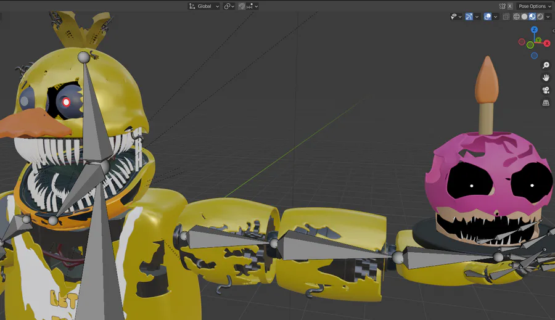Toggle snapping magnet icon
Viewport: 555px width, 320px height.
click(x=242, y=6)
